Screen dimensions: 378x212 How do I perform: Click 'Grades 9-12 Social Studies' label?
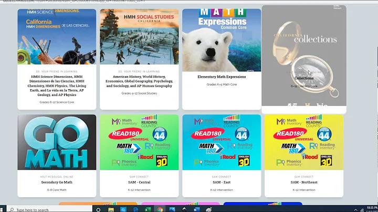(139, 93)
